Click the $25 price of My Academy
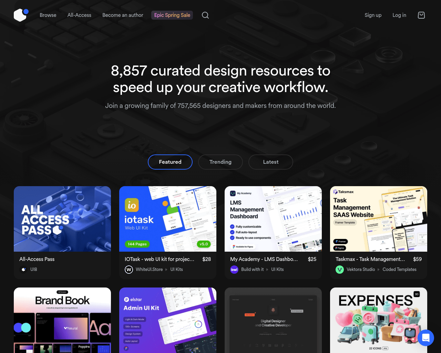The image size is (441, 353). click(312, 259)
